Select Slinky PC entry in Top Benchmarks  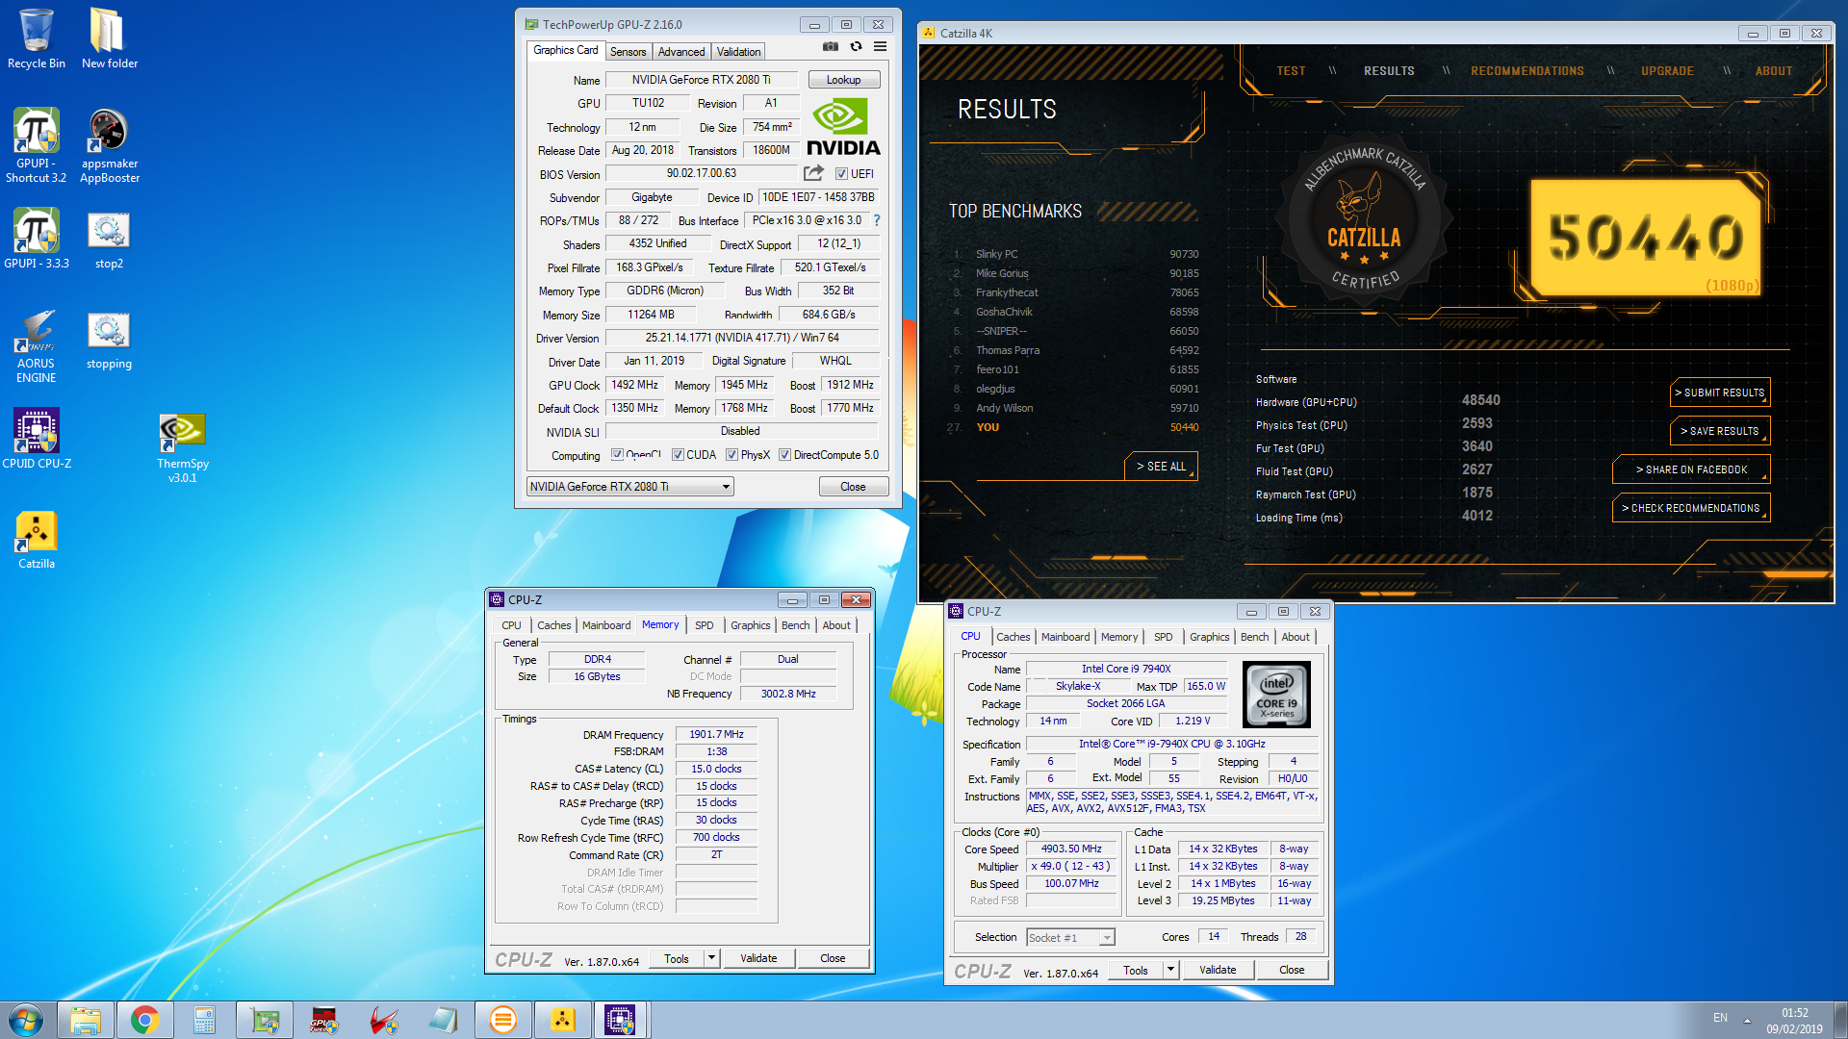click(x=1074, y=254)
